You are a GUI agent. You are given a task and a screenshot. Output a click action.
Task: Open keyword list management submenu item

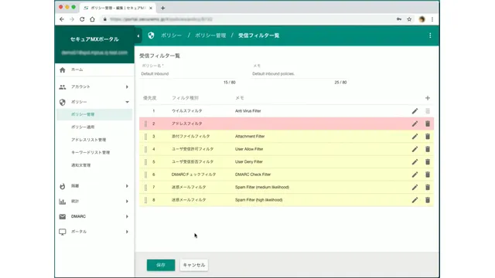pyautogui.click(x=94, y=152)
